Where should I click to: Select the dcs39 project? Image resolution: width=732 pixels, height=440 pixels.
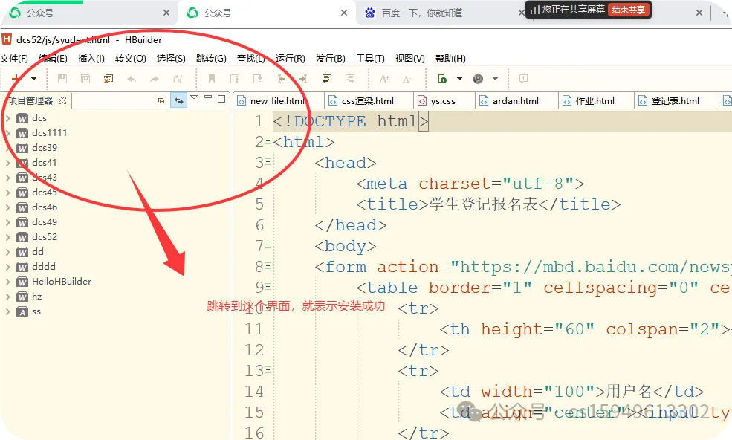[x=45, y=148]
